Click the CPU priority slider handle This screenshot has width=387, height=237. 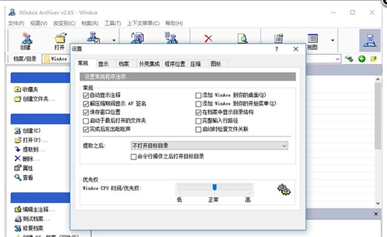(215, 187)
